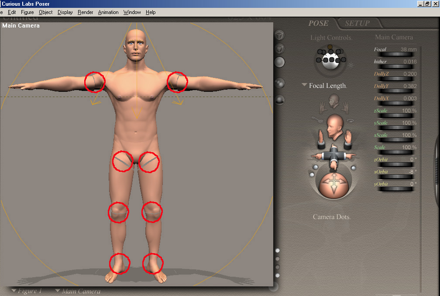Click the figure's head in the viewport
The height and width of the screenshot is (296, 440).
(x=136, y=45)
